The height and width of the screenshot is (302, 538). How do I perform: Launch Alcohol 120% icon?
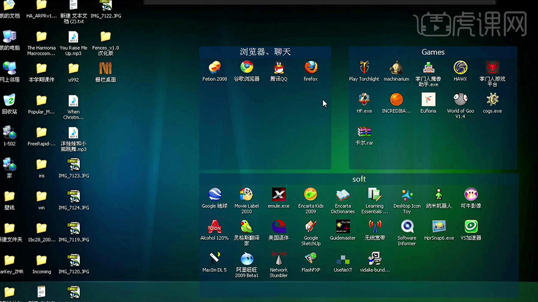point(215,227)
